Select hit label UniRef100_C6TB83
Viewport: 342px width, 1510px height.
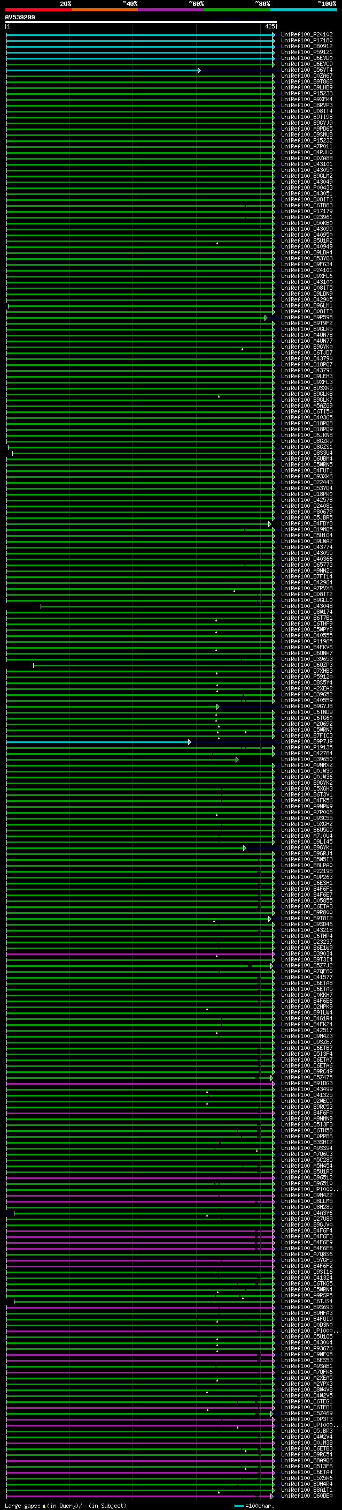click(x=306, y=205)
